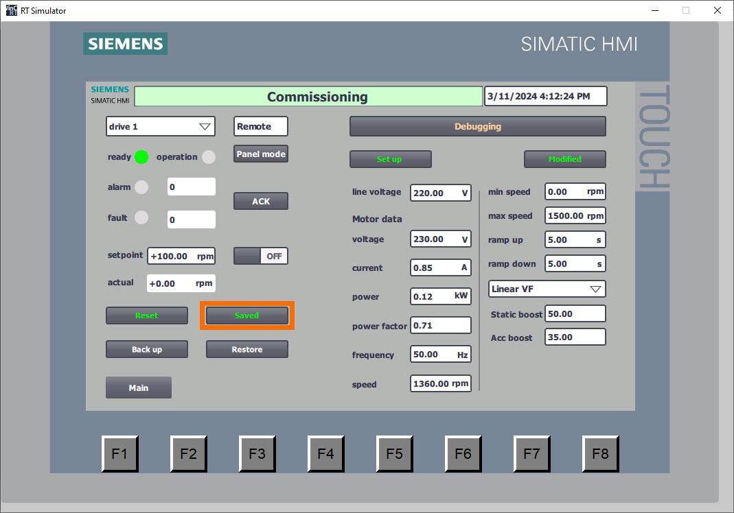Viewport: 734px width, 513px height.
Task: Switch to the Set up tab
Action: (390, 159)
